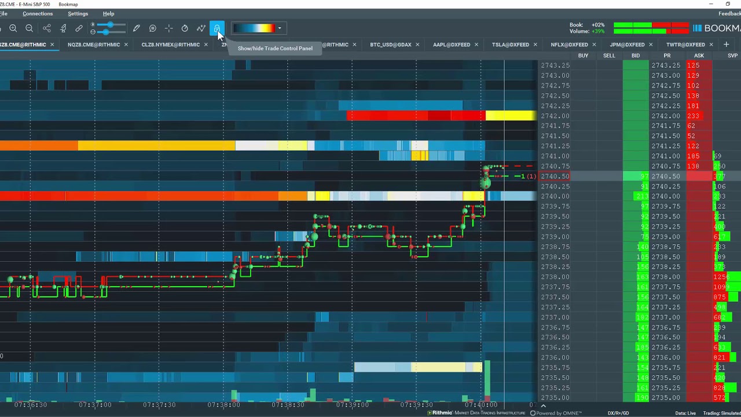Click price level 2740.50 in ladder

click(666, 177)
